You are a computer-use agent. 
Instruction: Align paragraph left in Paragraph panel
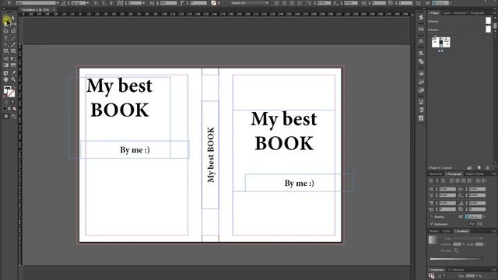(x=431, y=180)
